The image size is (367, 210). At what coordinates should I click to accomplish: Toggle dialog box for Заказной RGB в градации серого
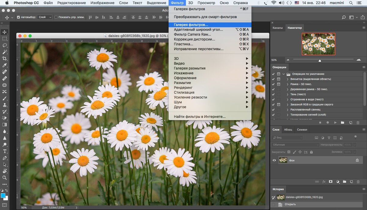point(279,104)
